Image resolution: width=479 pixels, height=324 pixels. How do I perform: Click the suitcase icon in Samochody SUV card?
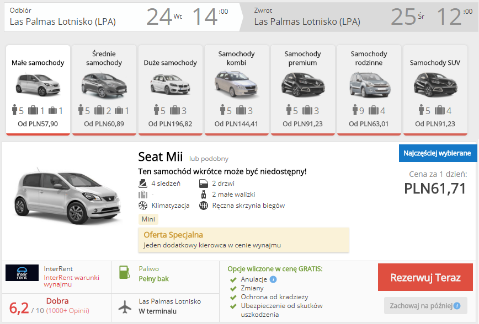coord(440,110)
